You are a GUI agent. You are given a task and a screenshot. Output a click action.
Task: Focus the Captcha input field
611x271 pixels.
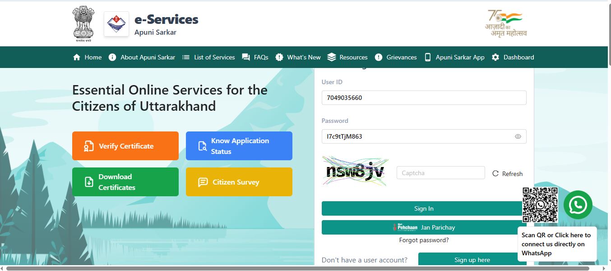440,173
